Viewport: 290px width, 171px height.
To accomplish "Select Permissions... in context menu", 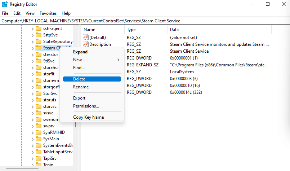I will pos(86,106).
